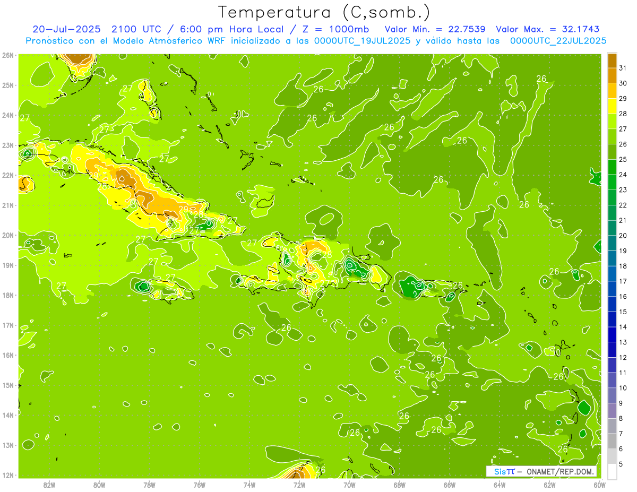Click the "78W" longitude axis label
Viewport: 637px width, 492px height.
(149, 485)
